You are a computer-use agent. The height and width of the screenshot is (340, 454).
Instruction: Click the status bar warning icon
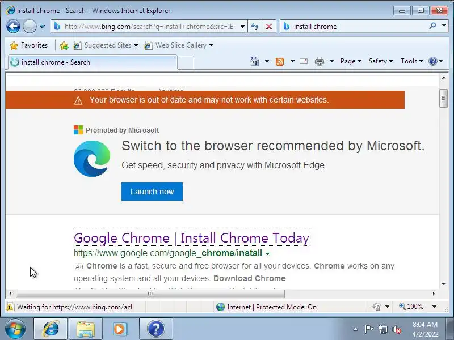click(x=10, y=307)
